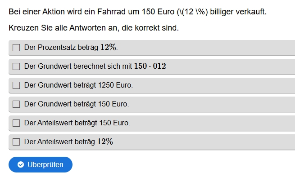Click the instruction "Kreuzen Sie alle Antworten an"

[94, 28]
